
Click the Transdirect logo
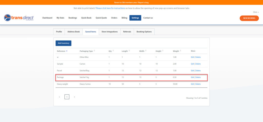pyautogui.click(x=19, y=18)
